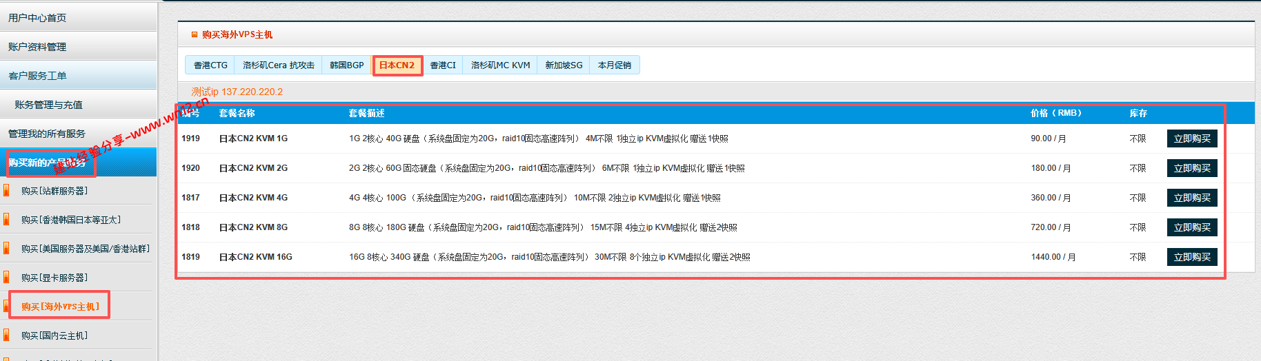Select 购买[海外VPS主机] sidebar link
The width and height of the screenshot is (1261, 361).
click(x=60, y=307)
